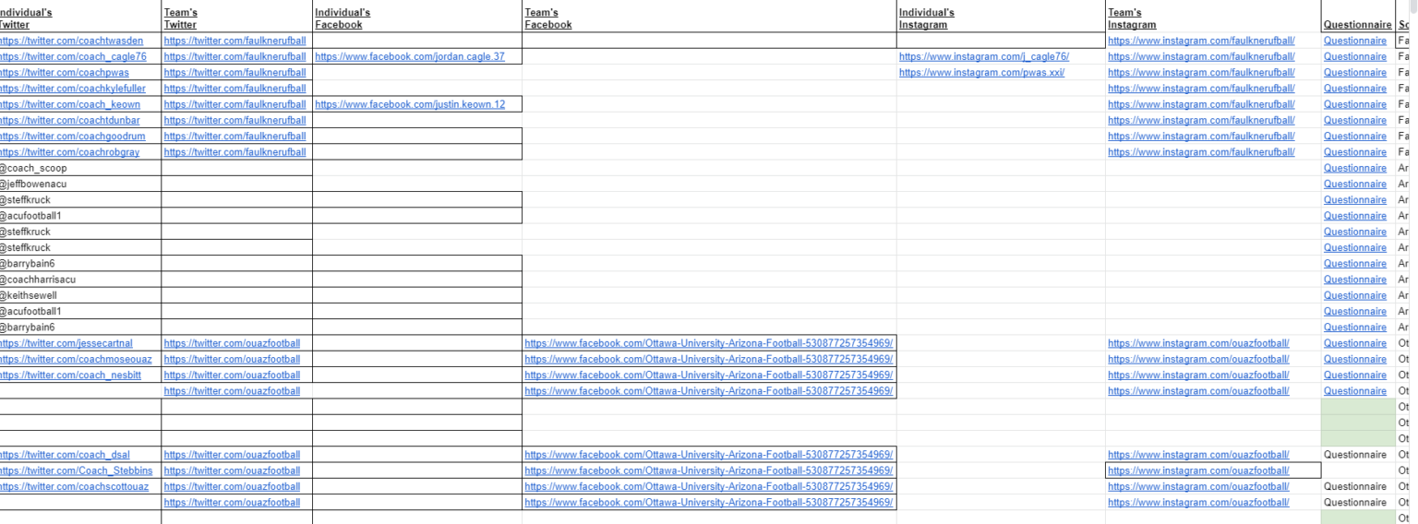Open Questionnaire link in coach_nesbitt row
Image resolution: width=1418 pixels, height=524 pixels.
coord(1355,375)
